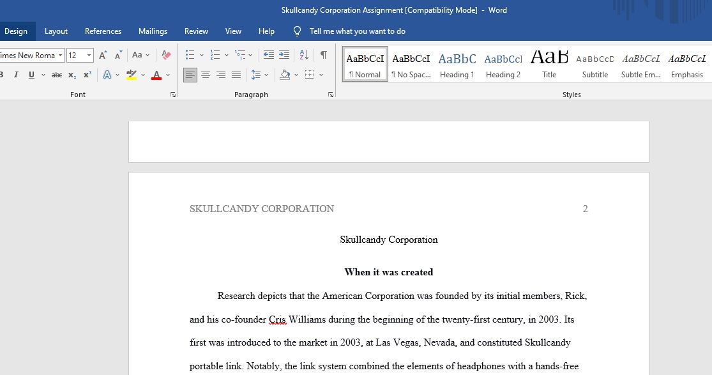The image size is (712, 375).
Task: Expand the bullet library arrow
Action: coord(202,55)
